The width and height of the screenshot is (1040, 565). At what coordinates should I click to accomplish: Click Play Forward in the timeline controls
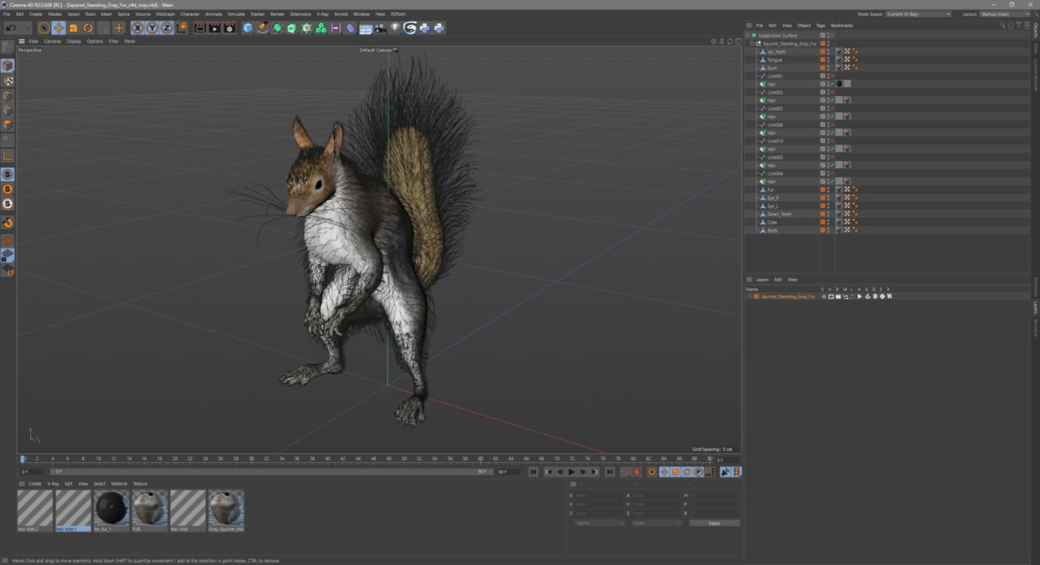[x=571, y=472]
